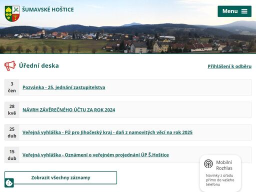The image size is (256, 192).
Task: Open the cookie settings icon
Action: pos(9,183)
